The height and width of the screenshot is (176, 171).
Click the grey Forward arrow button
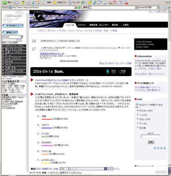pyautogui.click(x=16, y=2)
